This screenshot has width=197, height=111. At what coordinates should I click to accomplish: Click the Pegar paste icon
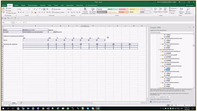click(x=3, y=10)
